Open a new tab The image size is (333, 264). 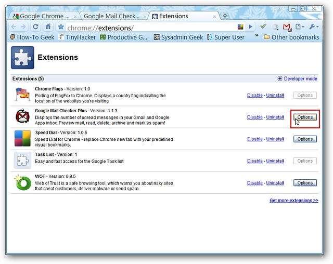[225, 16]
